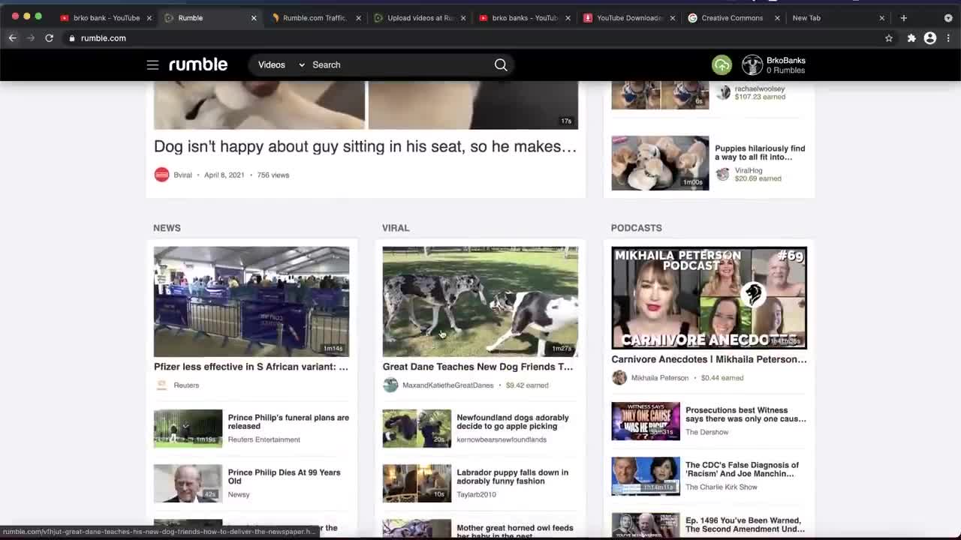Open 'Puppies hilariously find a way' link
Image resolution: width=961 pixels, height=540 pixels.
(760, 153)
